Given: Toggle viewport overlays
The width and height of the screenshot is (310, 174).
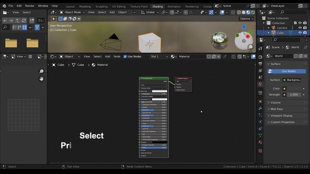Looking at the screenshot, I should tap(222, 13).
